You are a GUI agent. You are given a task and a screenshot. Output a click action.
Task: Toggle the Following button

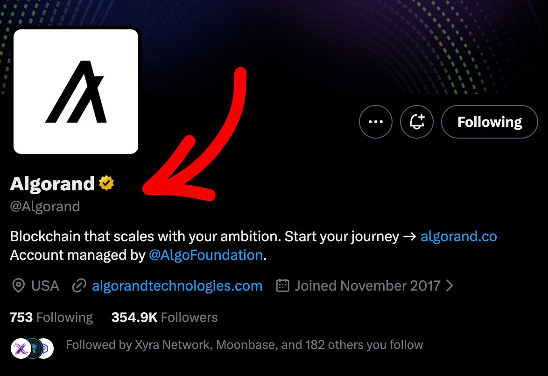[489, 122]
